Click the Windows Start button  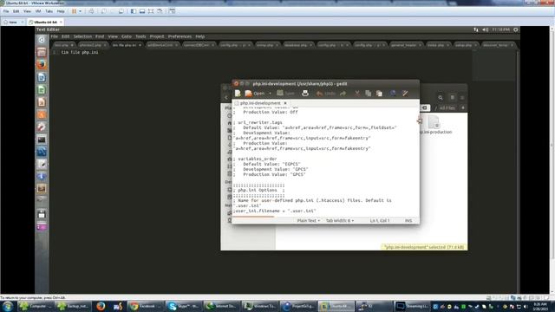coord(8,306)
